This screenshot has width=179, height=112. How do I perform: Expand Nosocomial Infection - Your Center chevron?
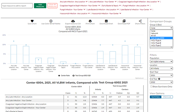point(120,13)
